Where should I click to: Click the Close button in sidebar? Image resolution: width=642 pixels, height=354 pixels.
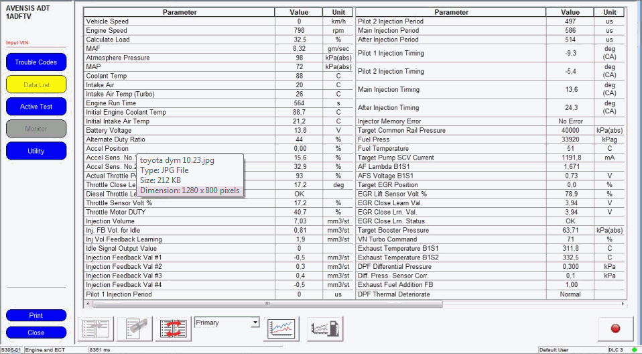pos(36,333)
